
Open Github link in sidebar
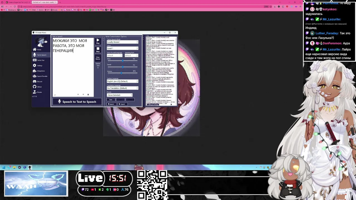[41, 87]
